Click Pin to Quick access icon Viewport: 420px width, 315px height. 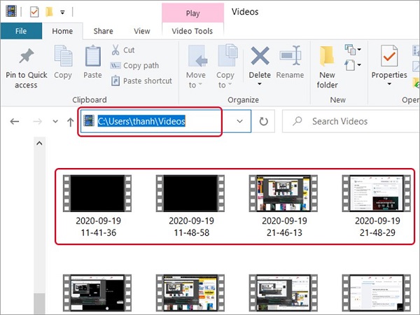26,57
